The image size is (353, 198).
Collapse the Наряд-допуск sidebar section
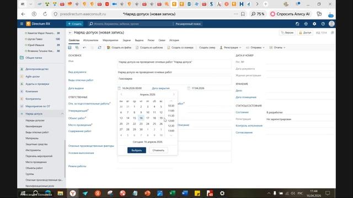point(62,114)
